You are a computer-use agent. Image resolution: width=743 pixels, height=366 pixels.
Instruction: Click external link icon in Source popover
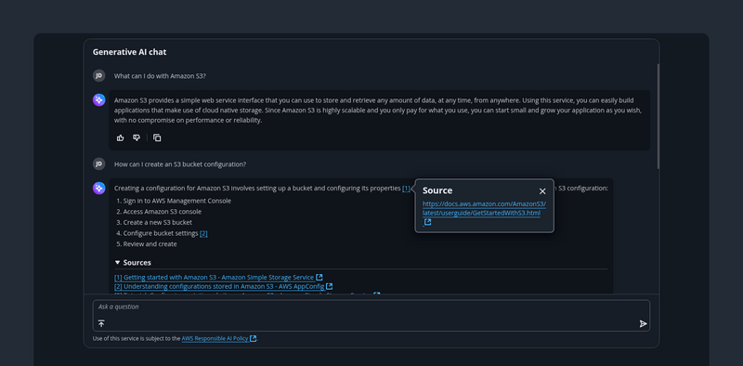coord(427,222)
